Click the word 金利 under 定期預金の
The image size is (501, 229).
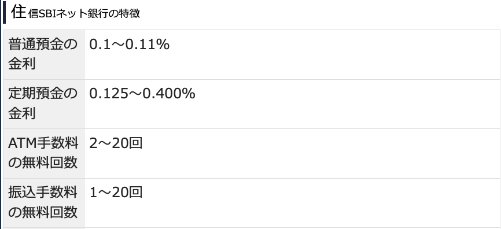click(22, 113)
